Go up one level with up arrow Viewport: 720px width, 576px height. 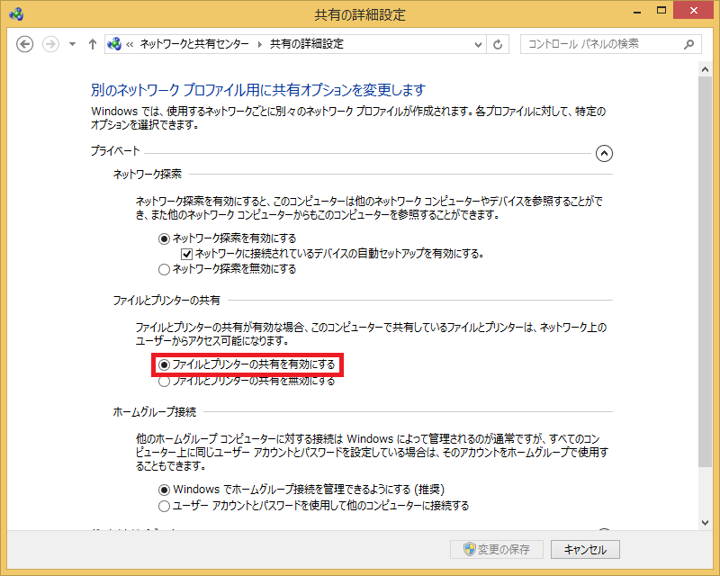pyautogui.click(x=93, y=44)
